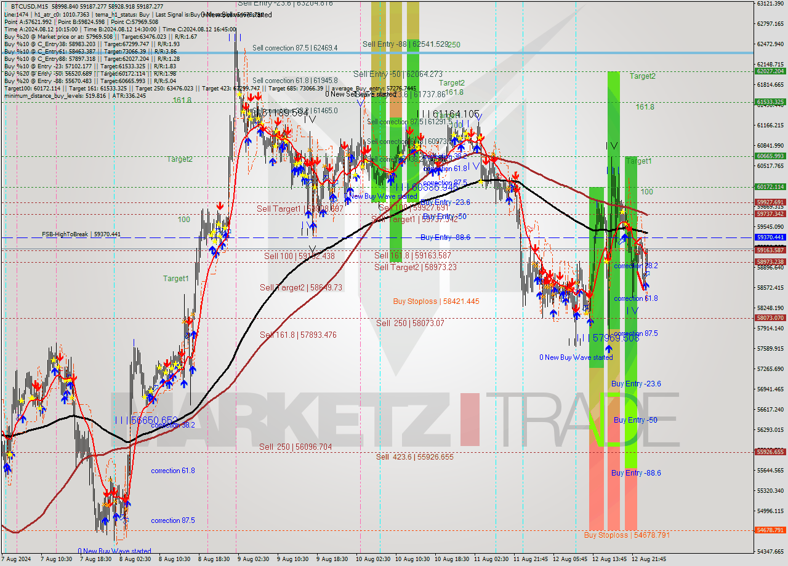The width and height of the screenshot is (788, 566).
Task: Select the 'Sell correction 87.5 | 62469.4' label
Action: pyautogui.click(x=295, y=47)
